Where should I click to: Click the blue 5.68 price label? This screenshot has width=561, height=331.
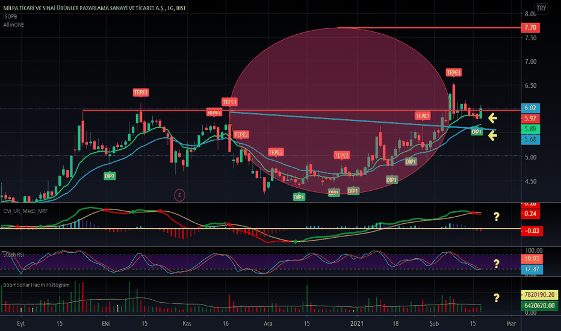tap(530, 140)
